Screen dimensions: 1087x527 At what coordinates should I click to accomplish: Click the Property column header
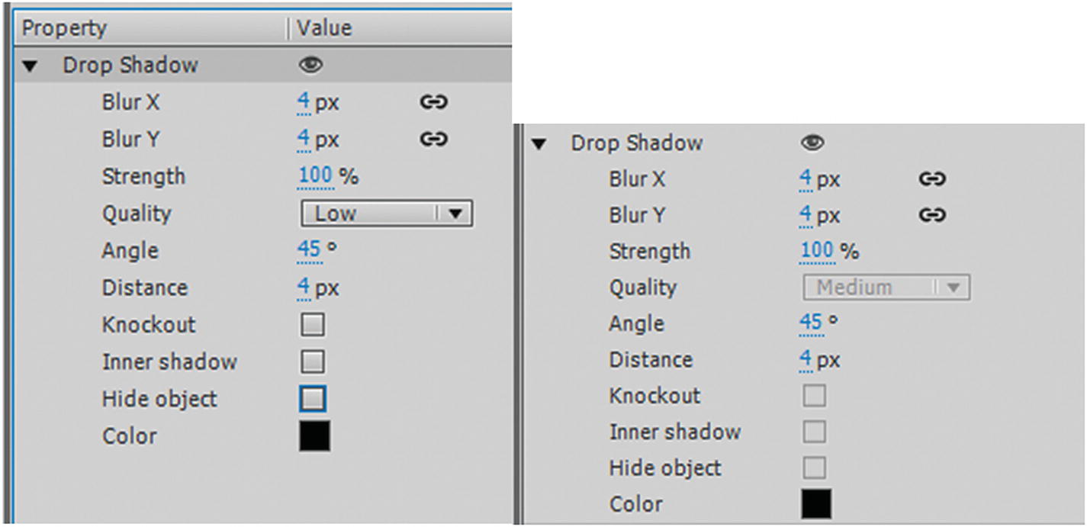(x=65, y=28)
